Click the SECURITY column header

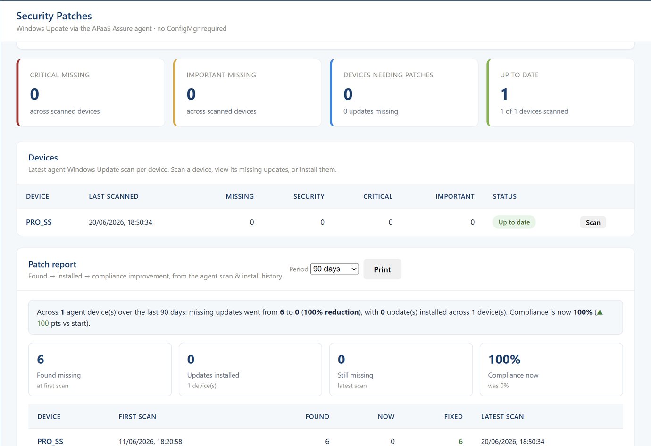(309, 196)
